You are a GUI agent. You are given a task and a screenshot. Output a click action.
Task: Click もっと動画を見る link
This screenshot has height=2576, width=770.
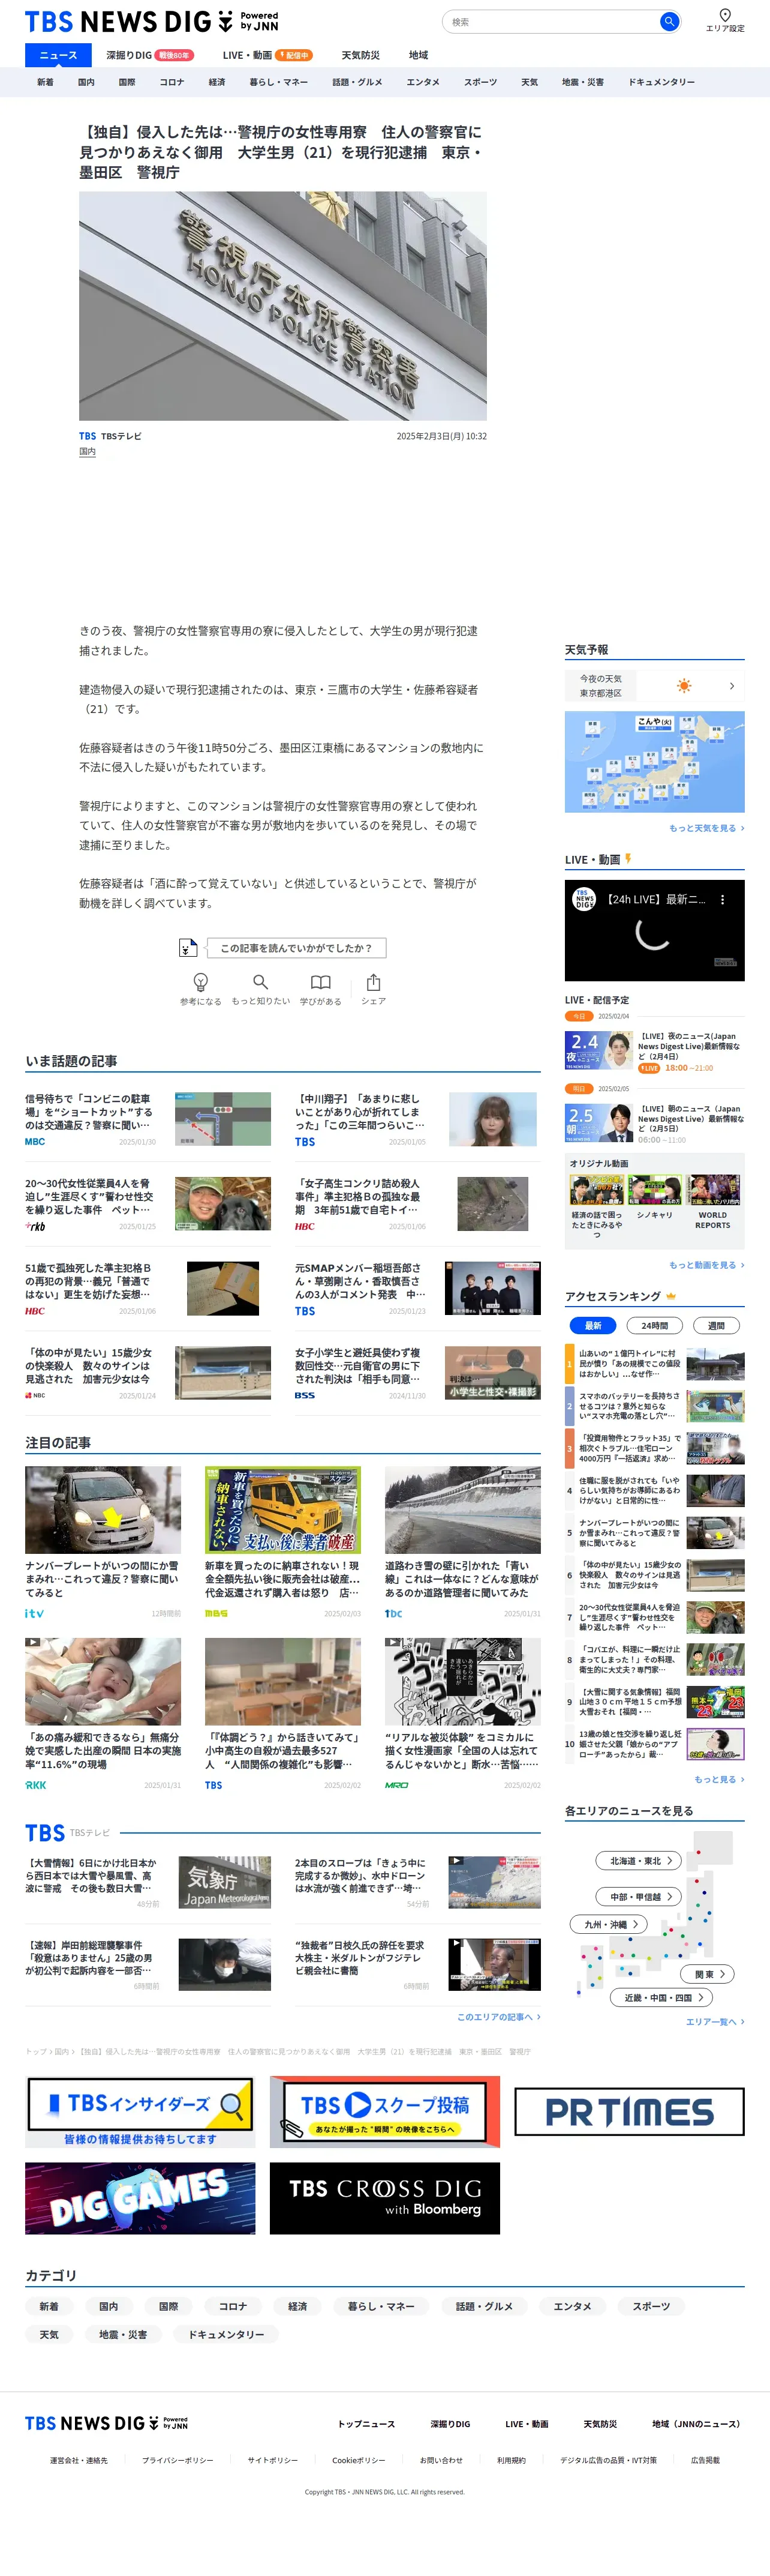click(x=706, y=1265)
